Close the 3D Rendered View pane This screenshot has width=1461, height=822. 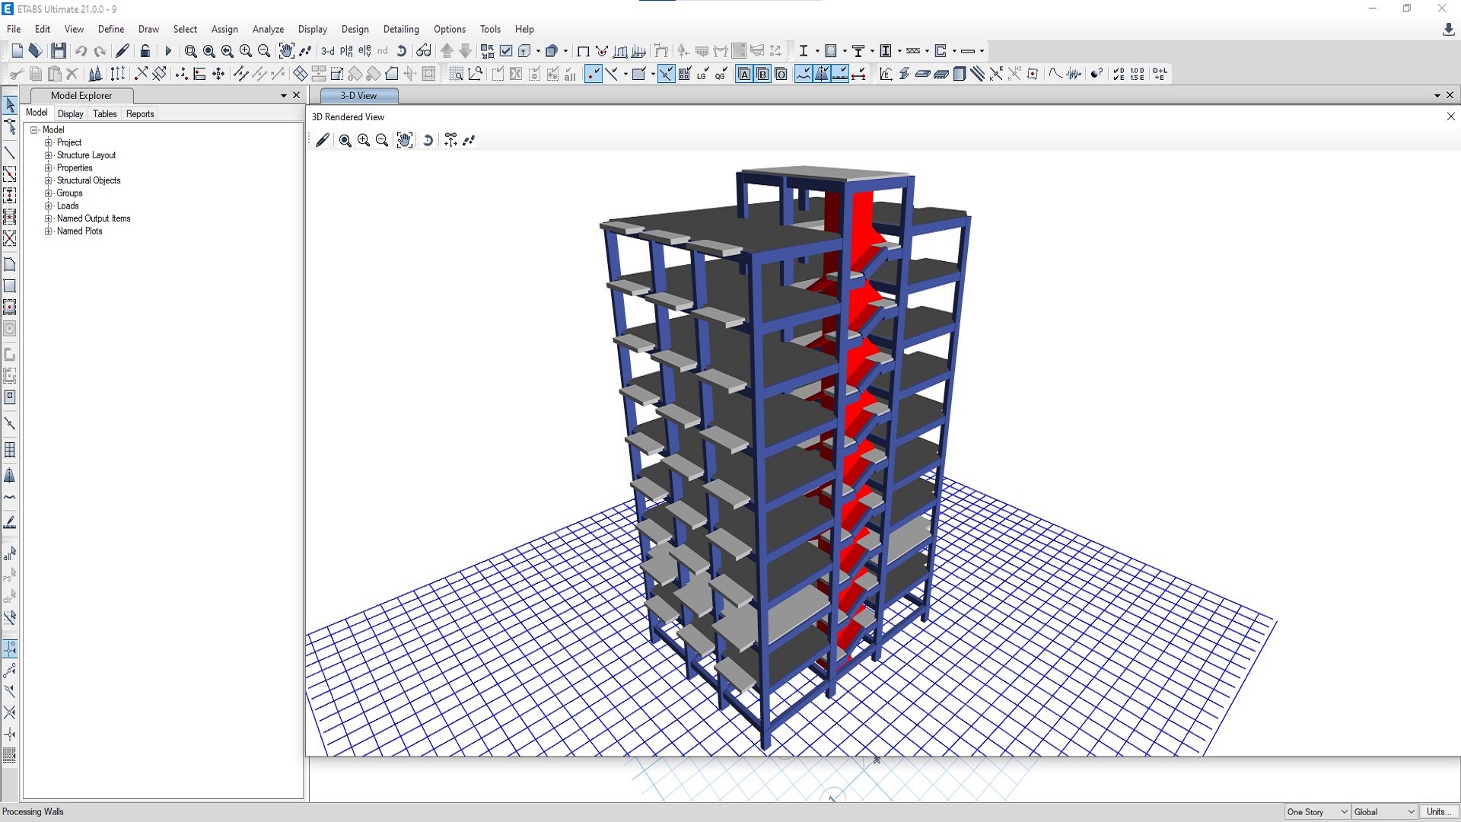click(1450, 116)
